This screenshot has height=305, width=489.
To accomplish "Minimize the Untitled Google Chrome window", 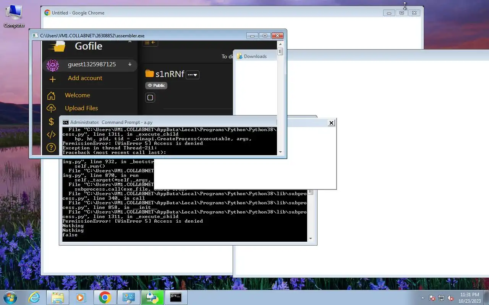I will coord(389,13).
